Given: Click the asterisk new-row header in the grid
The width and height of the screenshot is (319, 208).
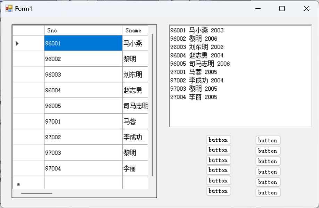Looking at the screenshot, I should coord(28,183).
